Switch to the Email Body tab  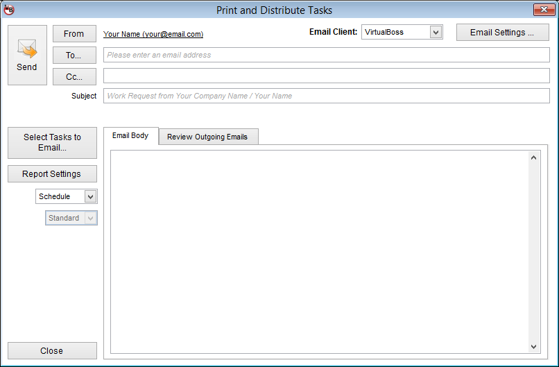coord(130,136)
